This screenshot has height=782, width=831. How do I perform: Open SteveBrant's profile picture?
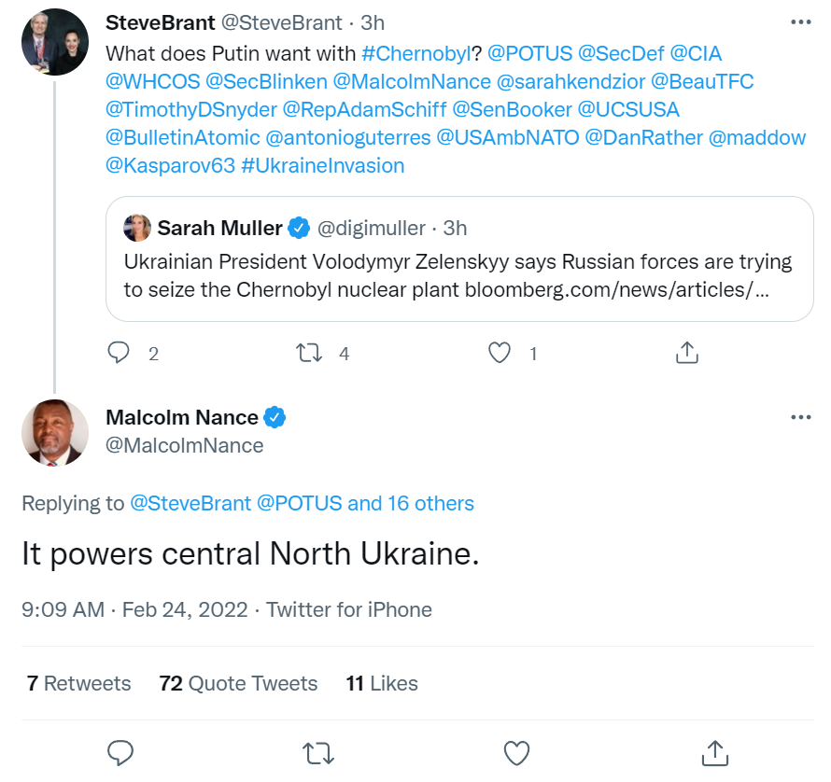point(54,42)
